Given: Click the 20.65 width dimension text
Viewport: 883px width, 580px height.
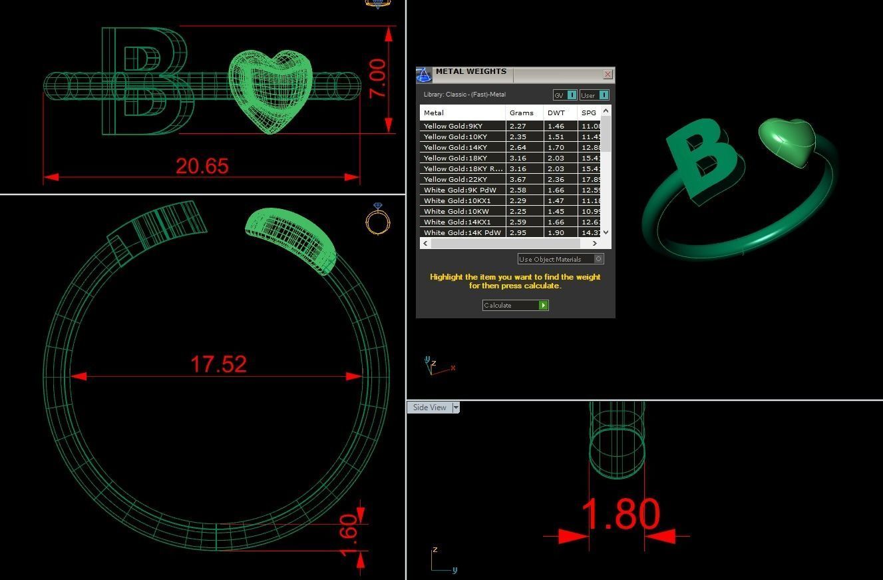Looking at the screenshot, I should pyautogui.click(x=202, y=166).
